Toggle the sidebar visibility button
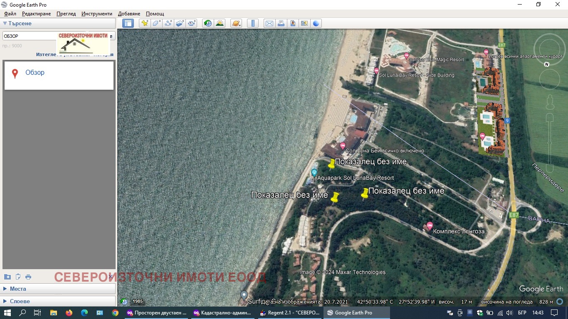The image size is (568, 319). pyautogui.click(x=128, y=23)
